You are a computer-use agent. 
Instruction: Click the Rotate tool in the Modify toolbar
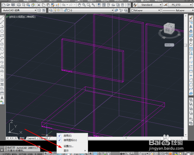pos(191,44)
